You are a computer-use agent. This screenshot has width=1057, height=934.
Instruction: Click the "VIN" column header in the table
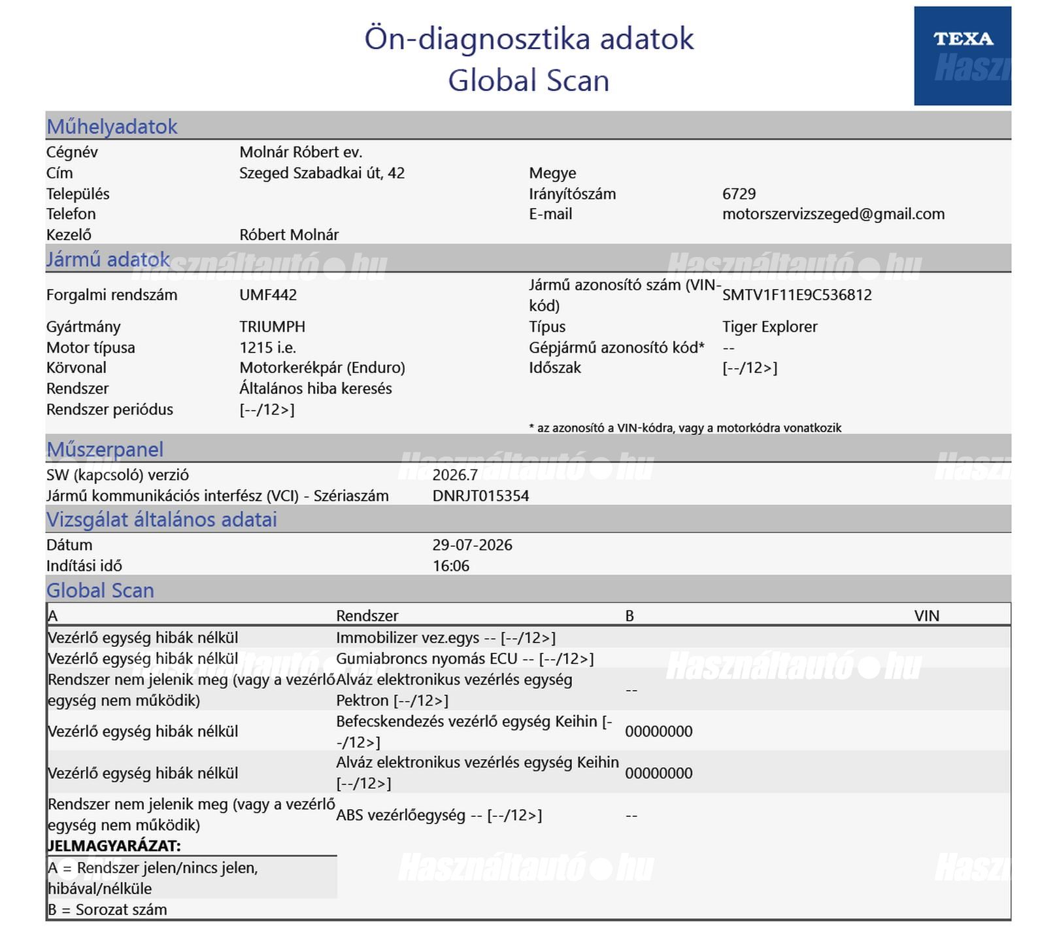click(x=927, y=616)
